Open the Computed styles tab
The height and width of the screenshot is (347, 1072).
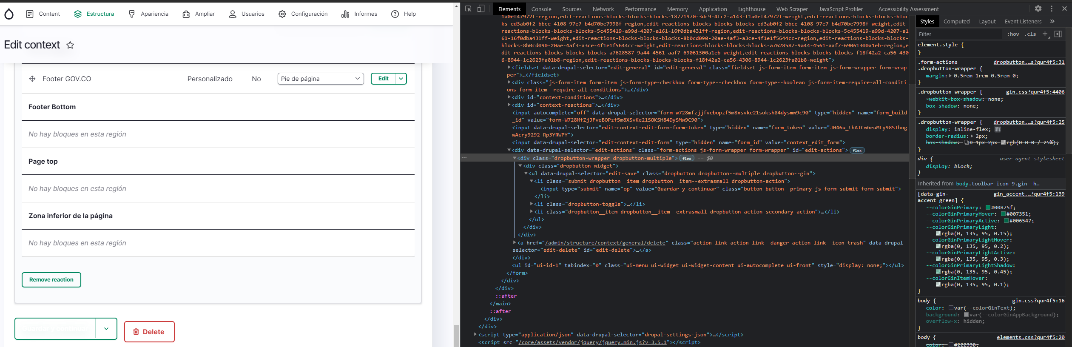click(956, 21)
